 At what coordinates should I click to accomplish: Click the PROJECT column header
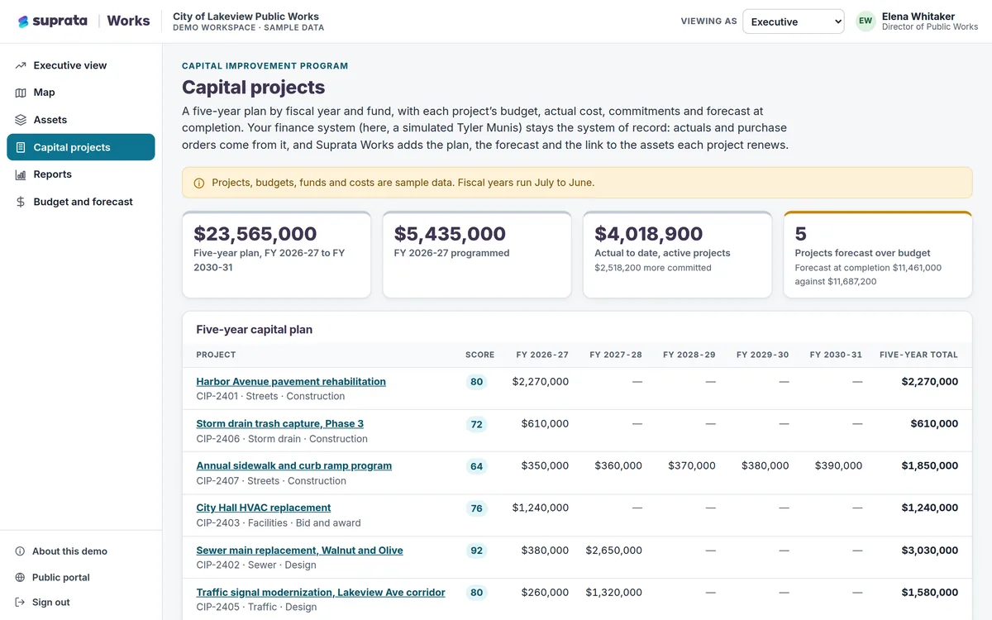pos(216,355)
